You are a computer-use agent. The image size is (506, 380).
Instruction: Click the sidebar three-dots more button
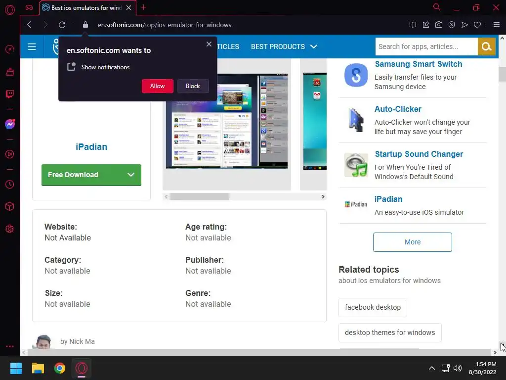click(10, 346)
